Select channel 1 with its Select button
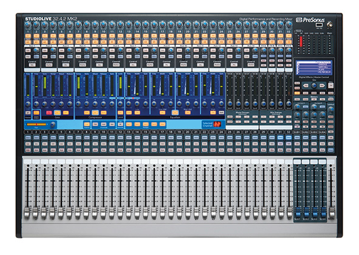 [28, 138]
